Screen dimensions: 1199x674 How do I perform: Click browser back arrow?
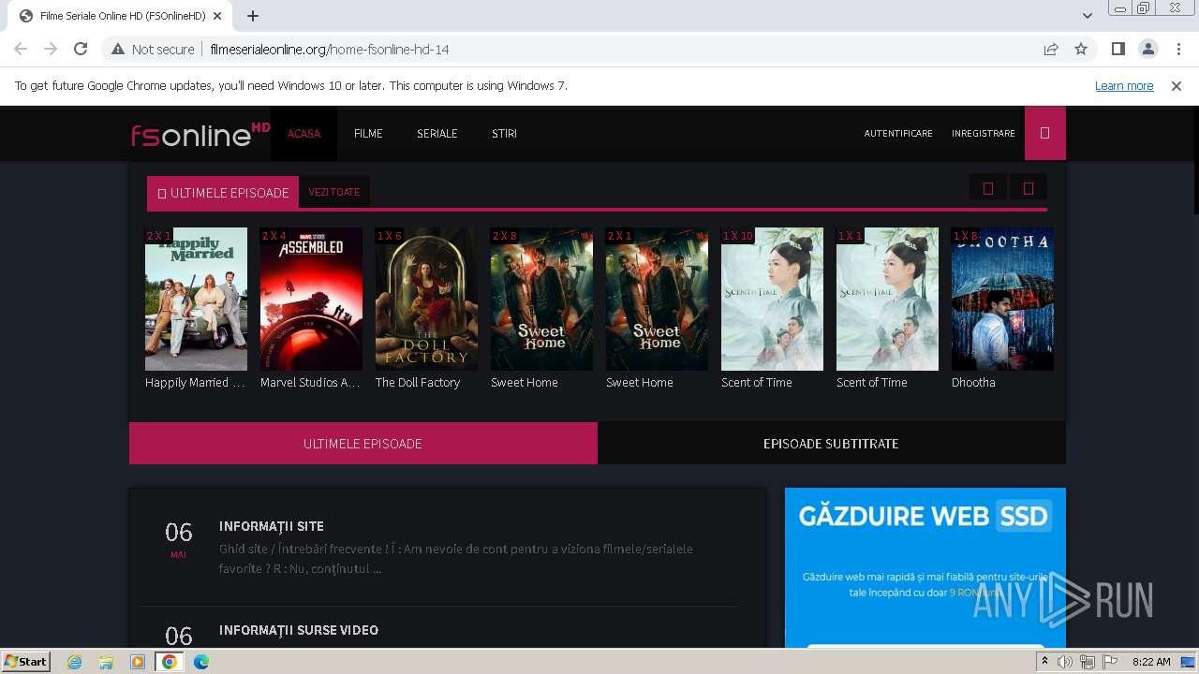tap(21, 49)
